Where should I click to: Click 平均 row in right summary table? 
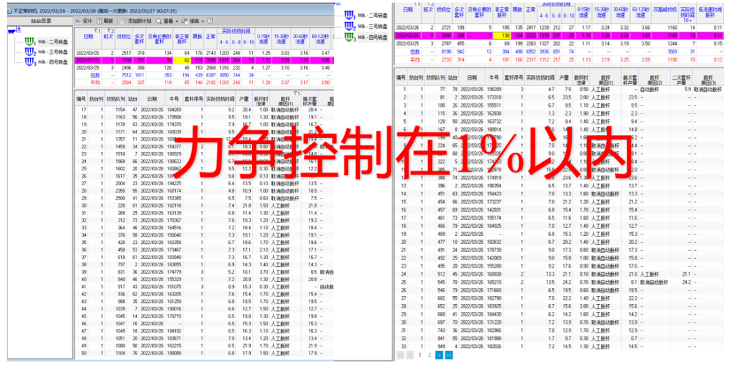pos(560,60)
